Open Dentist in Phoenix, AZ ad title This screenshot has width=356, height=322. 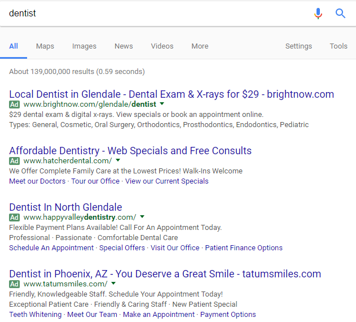pyautogui.click(x=165, y=274)
